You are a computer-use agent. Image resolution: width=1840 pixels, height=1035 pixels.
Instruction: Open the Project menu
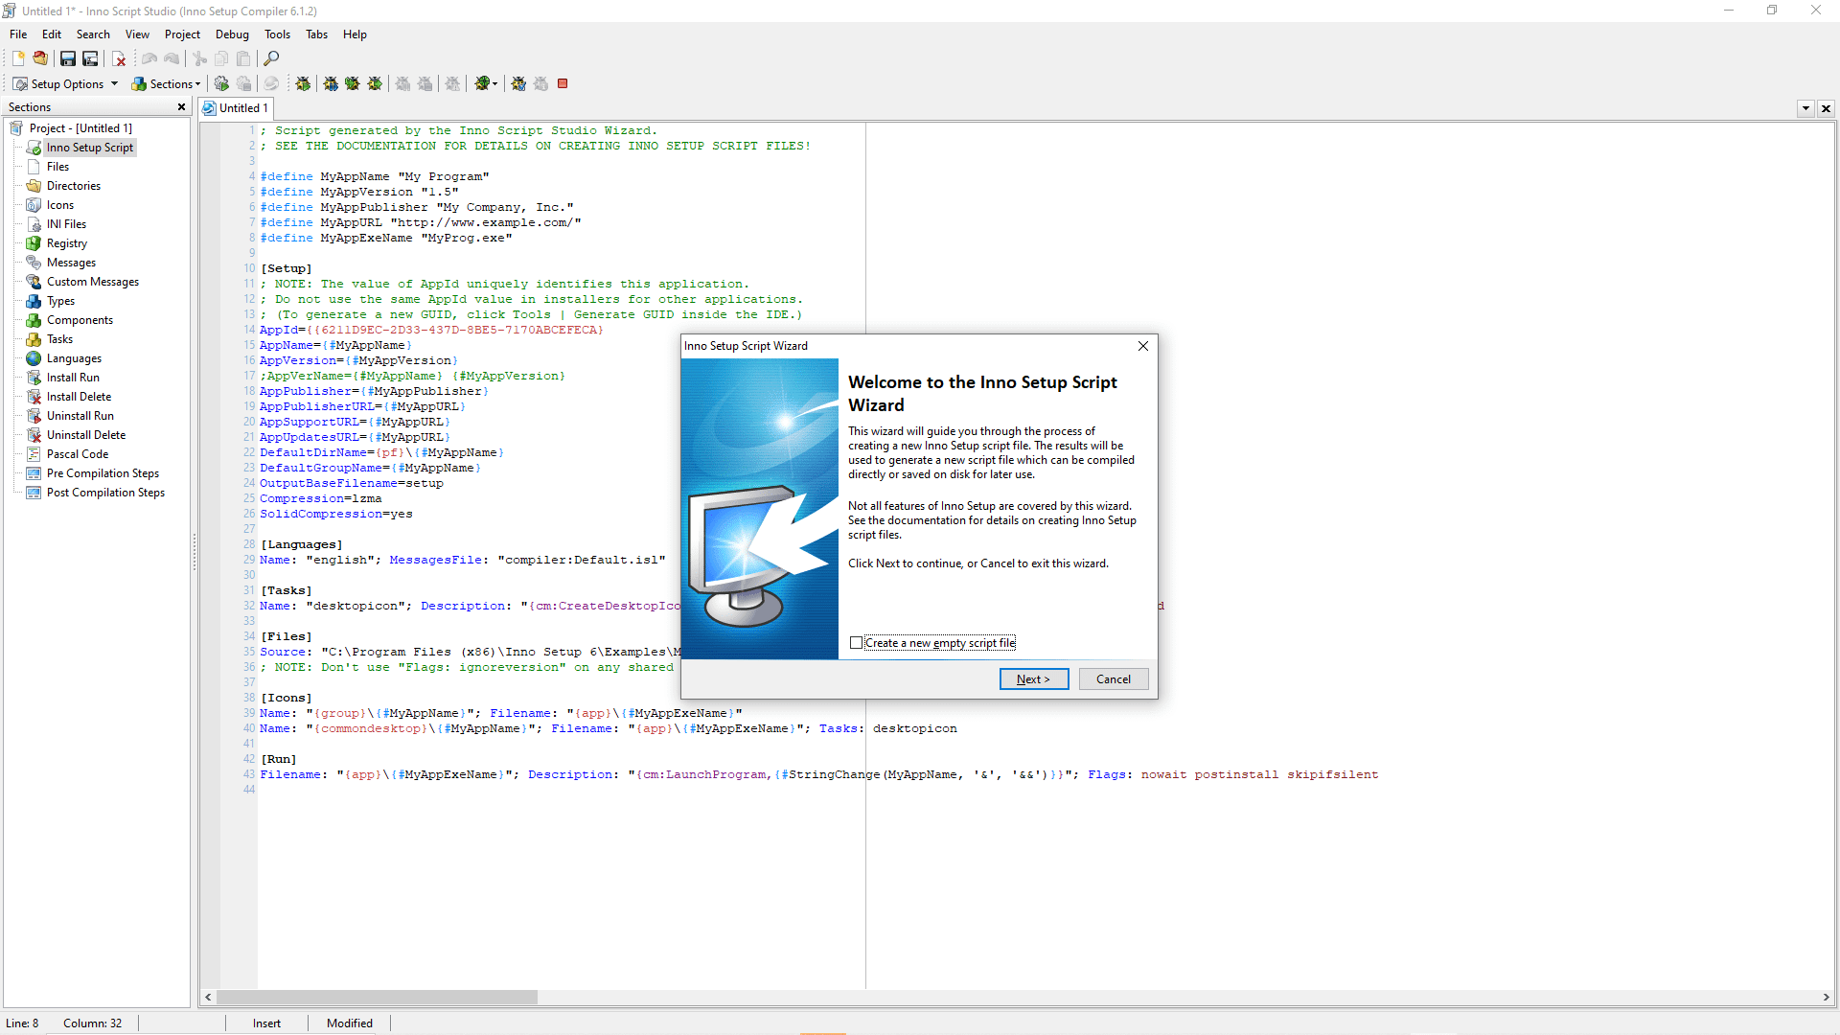pyautogui.click(x=182, y=34)
